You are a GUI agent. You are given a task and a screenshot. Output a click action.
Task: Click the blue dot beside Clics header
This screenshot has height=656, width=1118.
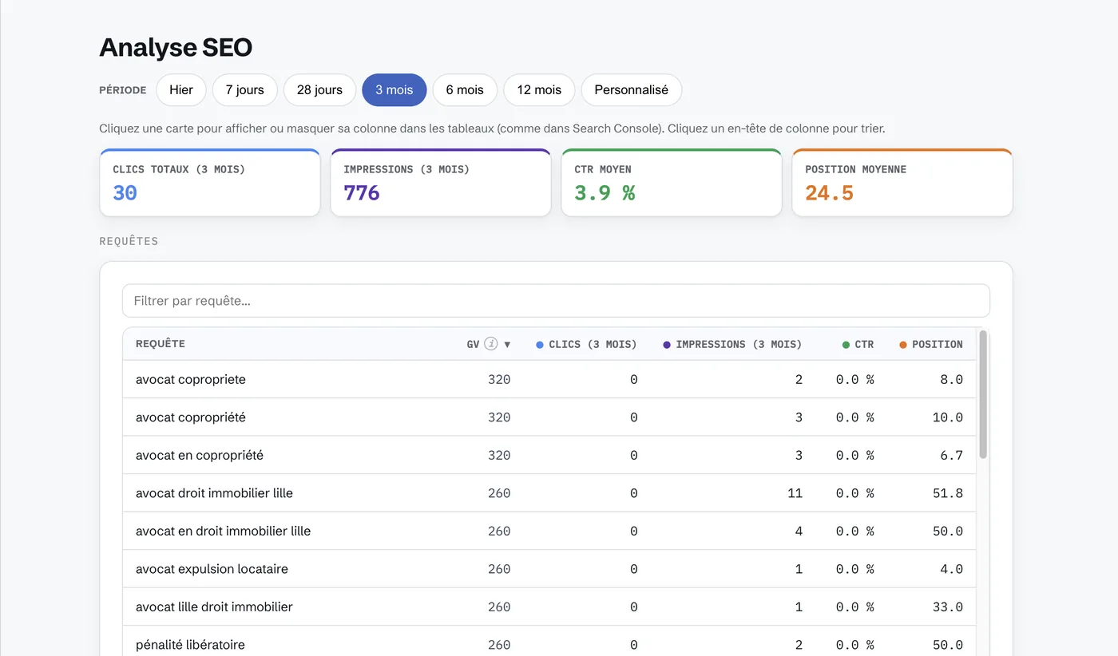[540, 345]
